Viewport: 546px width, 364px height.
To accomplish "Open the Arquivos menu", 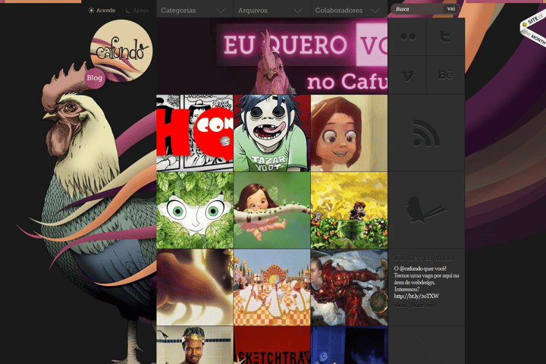I will (x=272, y=11).
